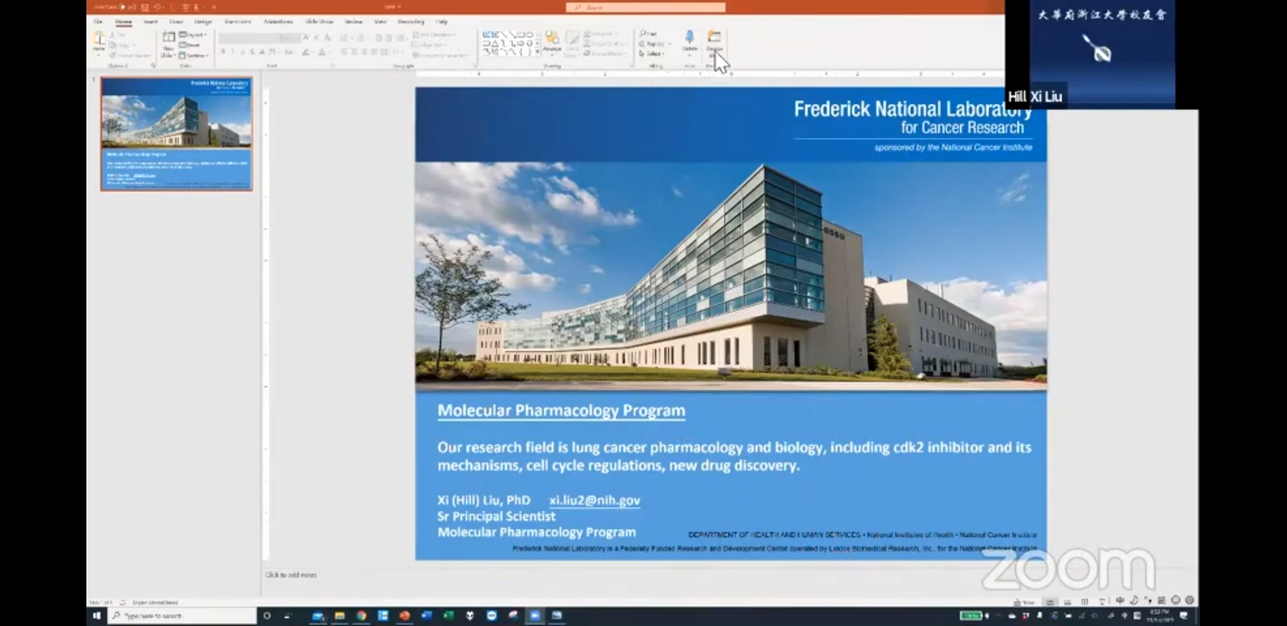1287x626 pixels.
Task: Switch to Slide Sorter view in status bar
Action: pos(1067,602)
